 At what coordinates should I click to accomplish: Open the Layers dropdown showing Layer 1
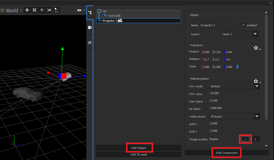pyautogui.click(x=240, y=34)
